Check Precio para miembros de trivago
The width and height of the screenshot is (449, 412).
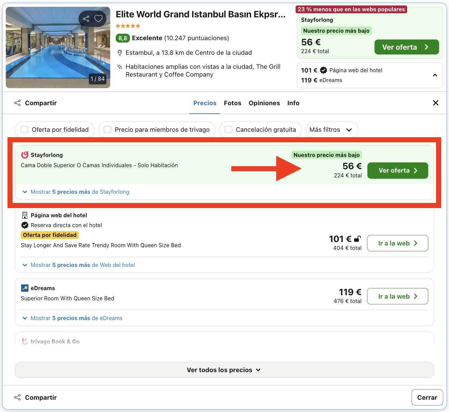(x=107, y=129)
